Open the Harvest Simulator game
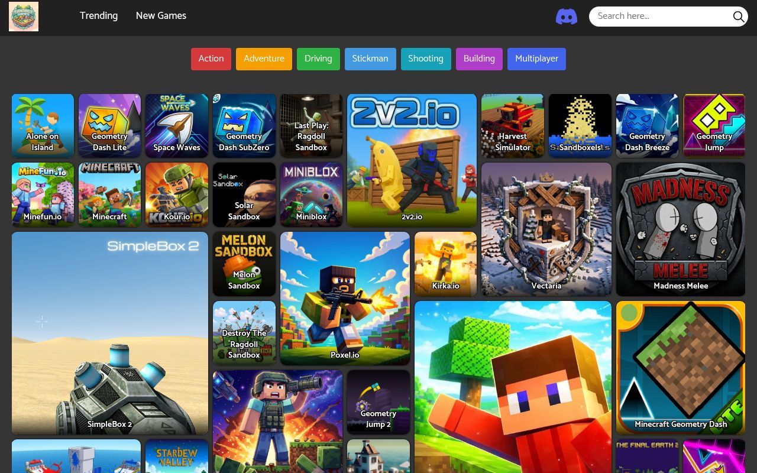The image size is (757, 473). tap(513, 125)
